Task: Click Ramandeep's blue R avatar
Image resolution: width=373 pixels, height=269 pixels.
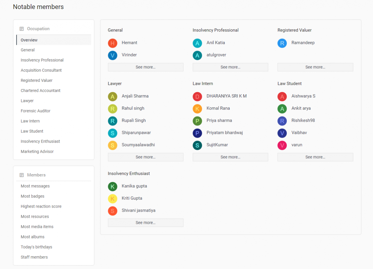Action: [x=282, y=43]
